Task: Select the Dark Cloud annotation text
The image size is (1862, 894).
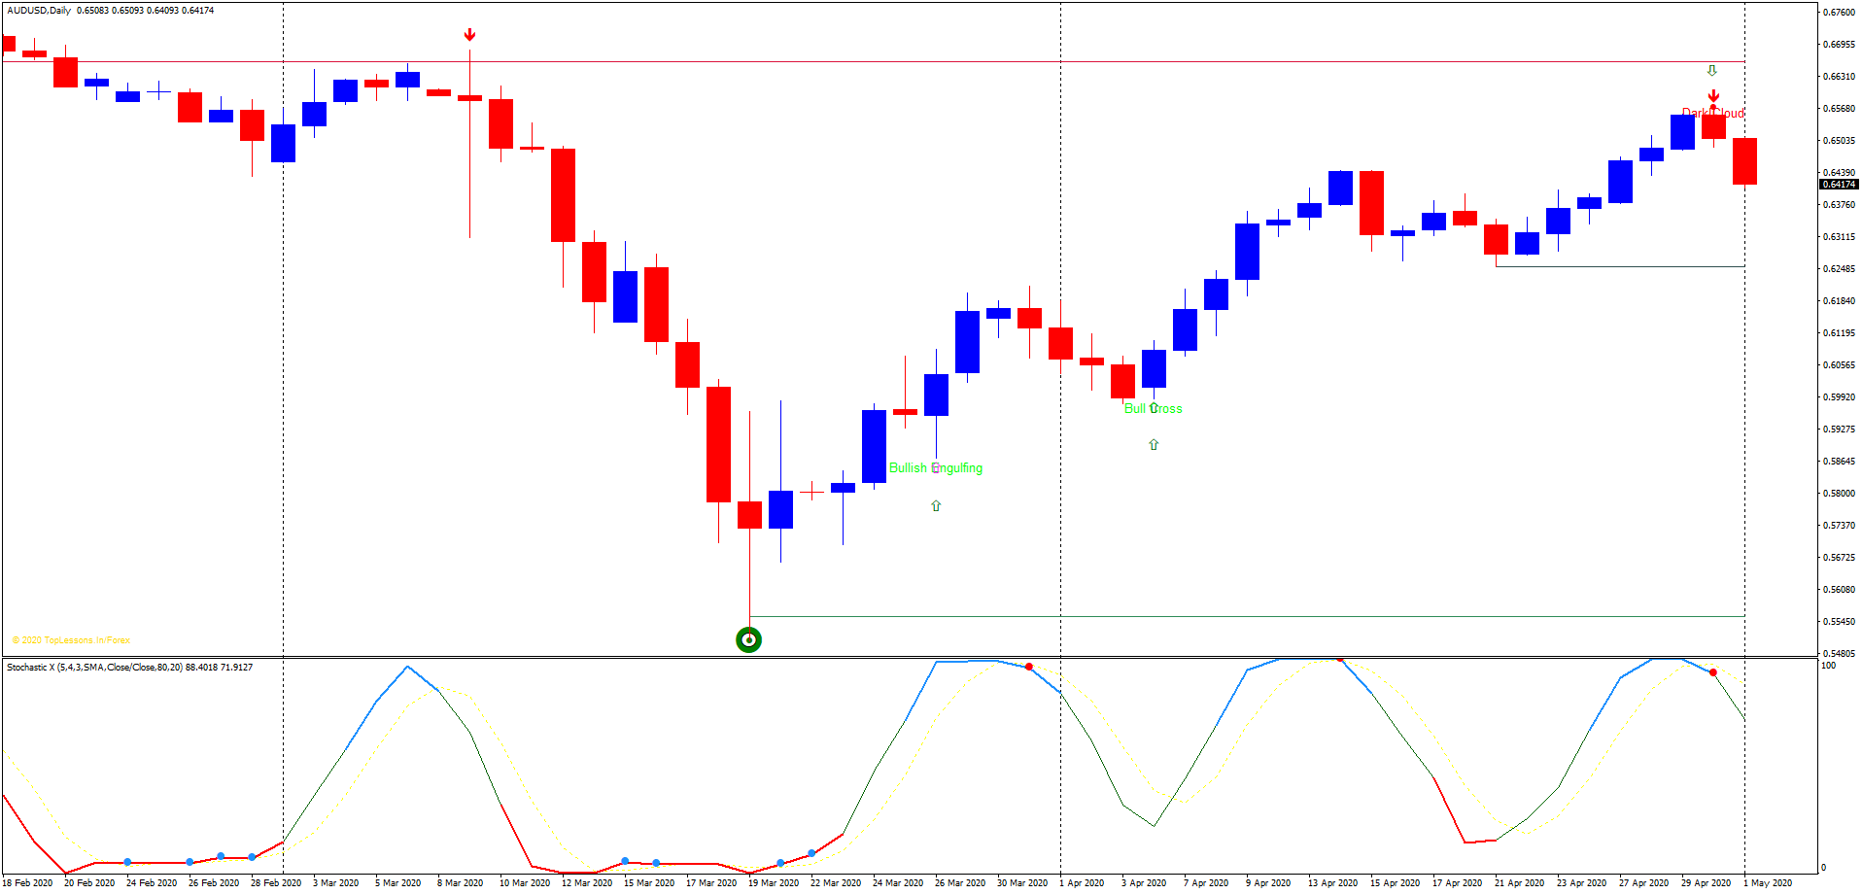Action: click(x=1713, y=113)
